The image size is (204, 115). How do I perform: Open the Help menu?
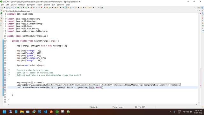[68, 5]
